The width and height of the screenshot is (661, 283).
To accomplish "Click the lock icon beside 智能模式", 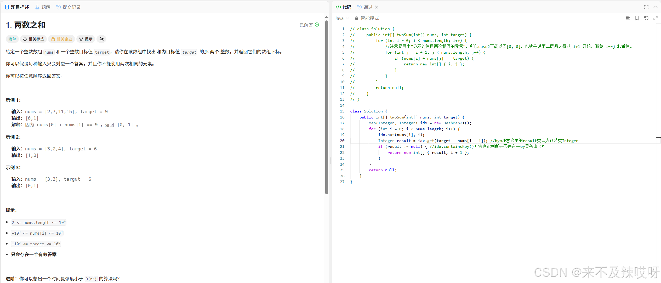I will [x=356, y=18].
